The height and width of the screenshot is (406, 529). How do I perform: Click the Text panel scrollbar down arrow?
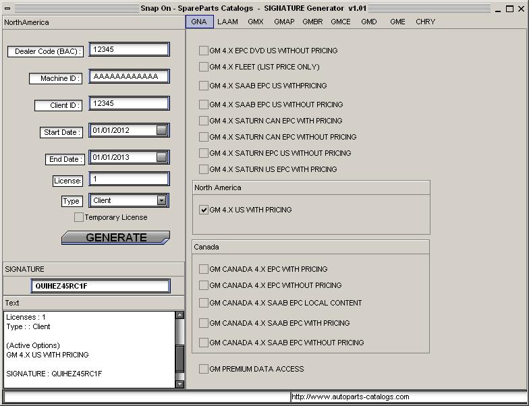pyautogui.click(x=179, y=384)
